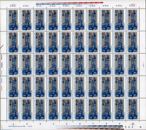Click column number 5 in bottom margin
The width and height of the screenshot is (146, 130).
pyautogui.click(x=67, y=124)
